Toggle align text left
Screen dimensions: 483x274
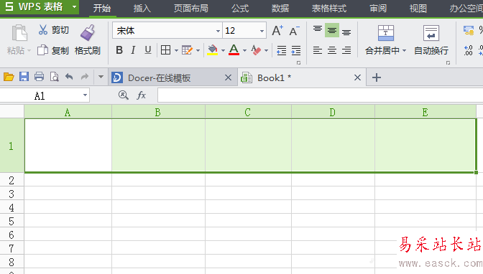(318, 50)
